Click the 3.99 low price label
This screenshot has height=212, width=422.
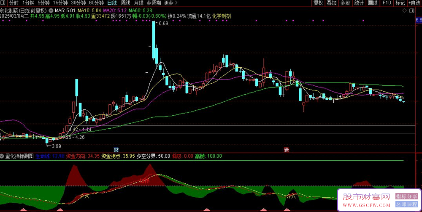pyautogui.click(x=56, y=146)
